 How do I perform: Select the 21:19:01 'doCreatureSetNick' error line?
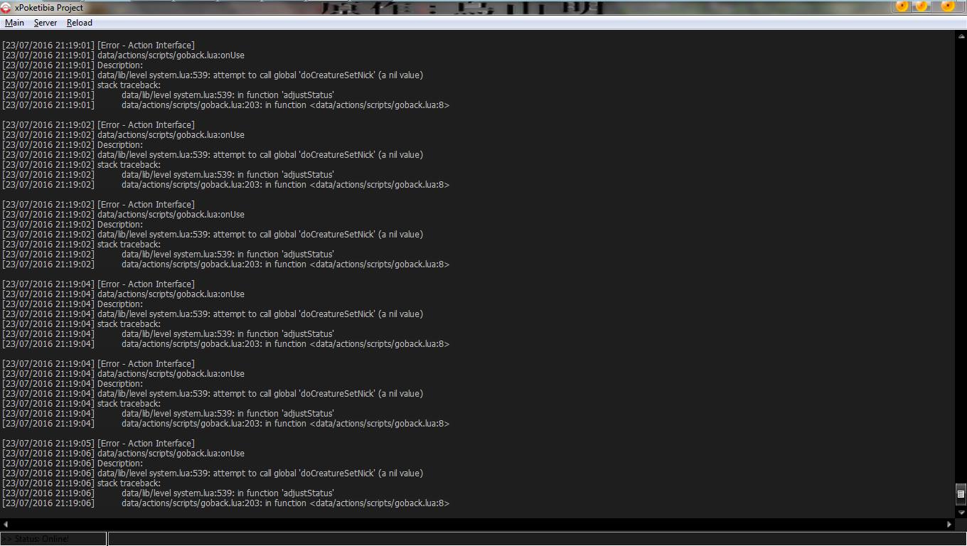pos(213,75)
